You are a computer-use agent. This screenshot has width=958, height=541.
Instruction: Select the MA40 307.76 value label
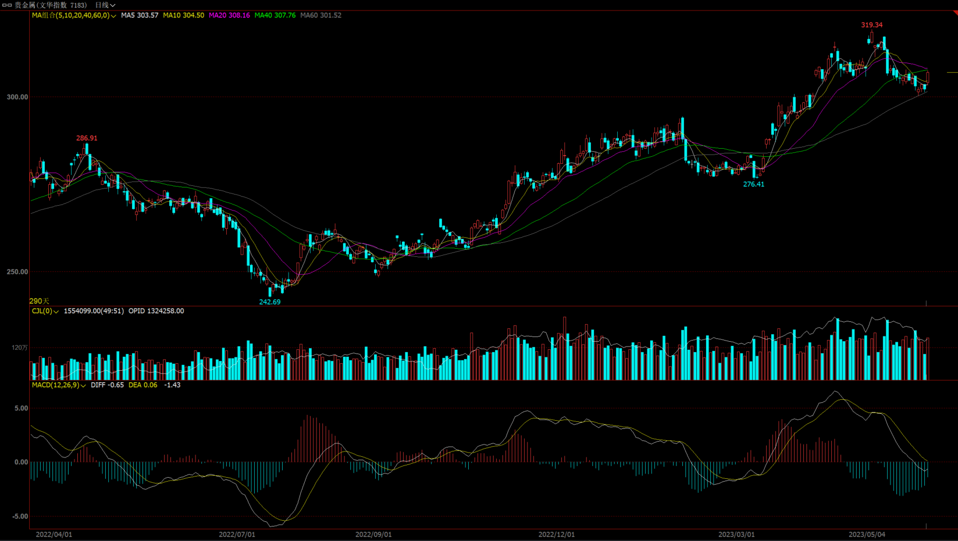click(x=275, y=15)
